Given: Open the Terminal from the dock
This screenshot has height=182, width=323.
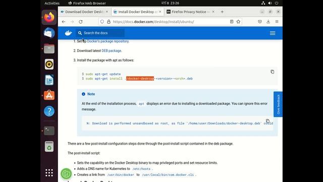Looking at the screenshot, I should point(49,130).
